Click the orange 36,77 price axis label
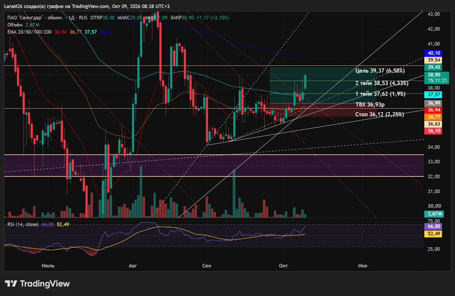 tap(434, 117)
